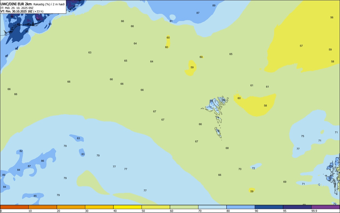The image size is (340, 213).
Task: Click the map value 75
Action: coord(303,136)
